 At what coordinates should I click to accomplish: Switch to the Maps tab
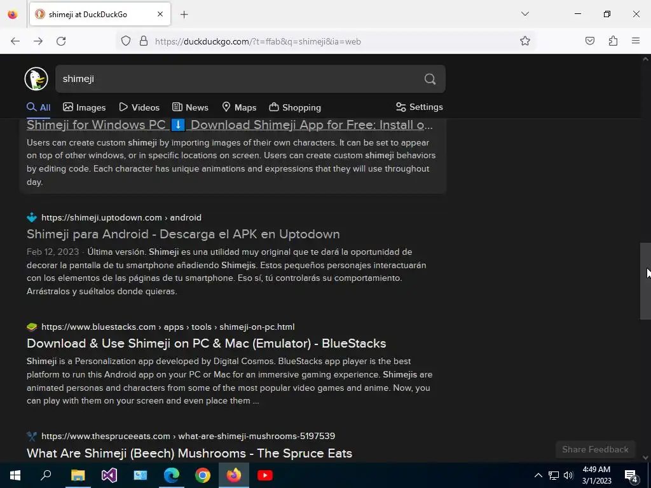pyautogui.click(x=239, y=107)
